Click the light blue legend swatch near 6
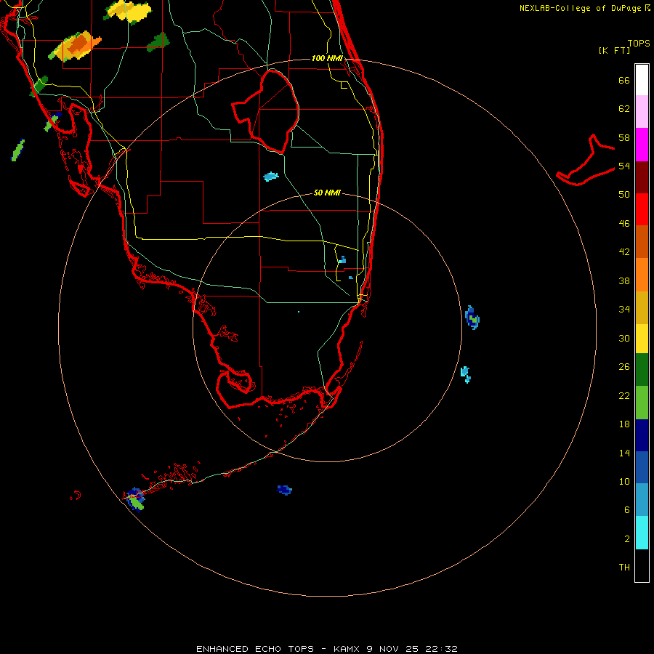The height and width of the screenshot is (654, 654). point(642,500)
